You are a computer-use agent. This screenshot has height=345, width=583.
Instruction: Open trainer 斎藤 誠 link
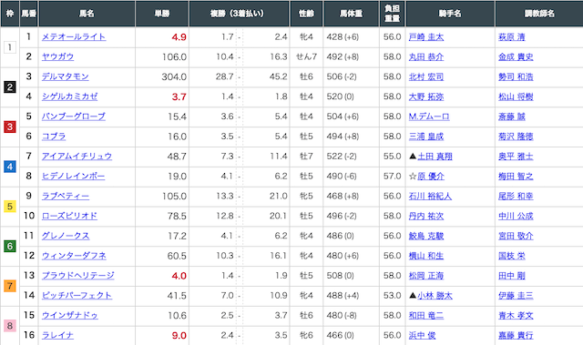tap(512, 117)
